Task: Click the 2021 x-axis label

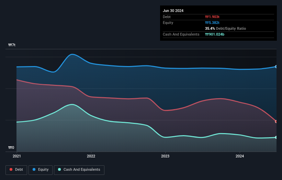Action: point(17,156)
